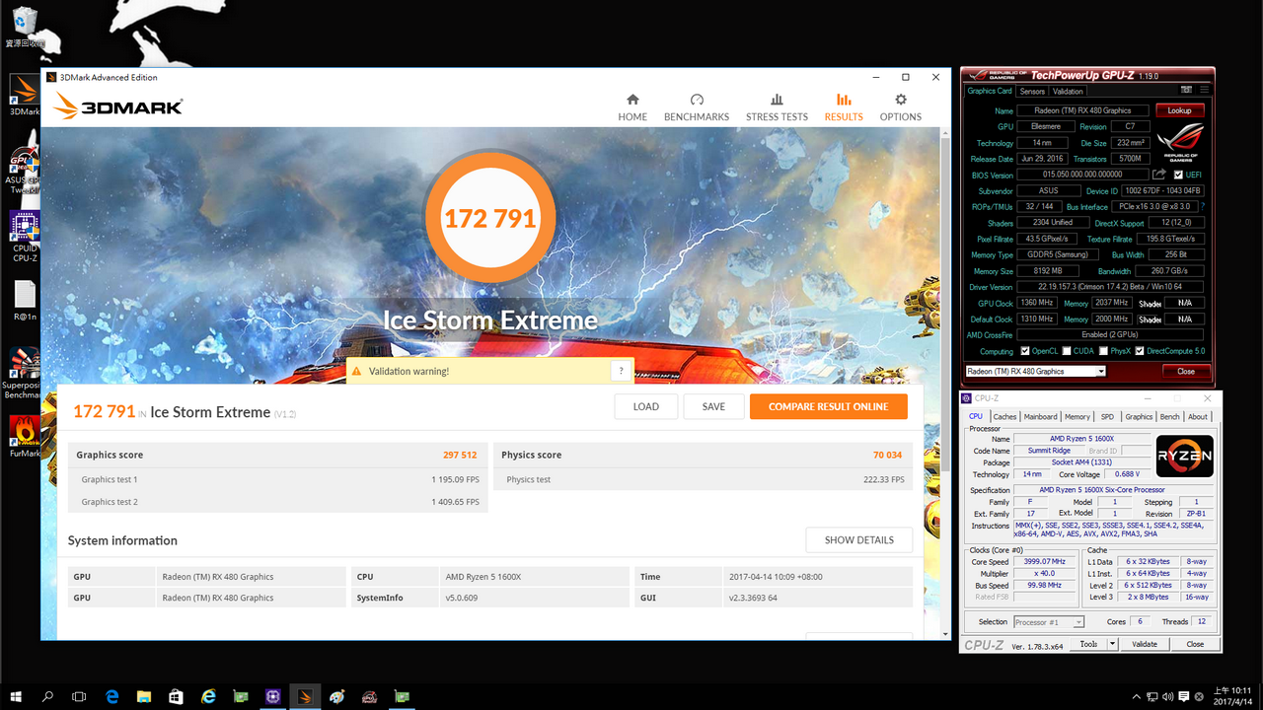Toggle CUDA checkbox in GPU-Z
The width and height of the screenshot is (1263, 710).
coord(1068,351)
